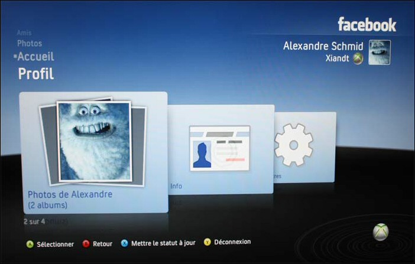415x264 pixels.
Task: Click the green A Sélectionner button icon
Action: point(30,244)
